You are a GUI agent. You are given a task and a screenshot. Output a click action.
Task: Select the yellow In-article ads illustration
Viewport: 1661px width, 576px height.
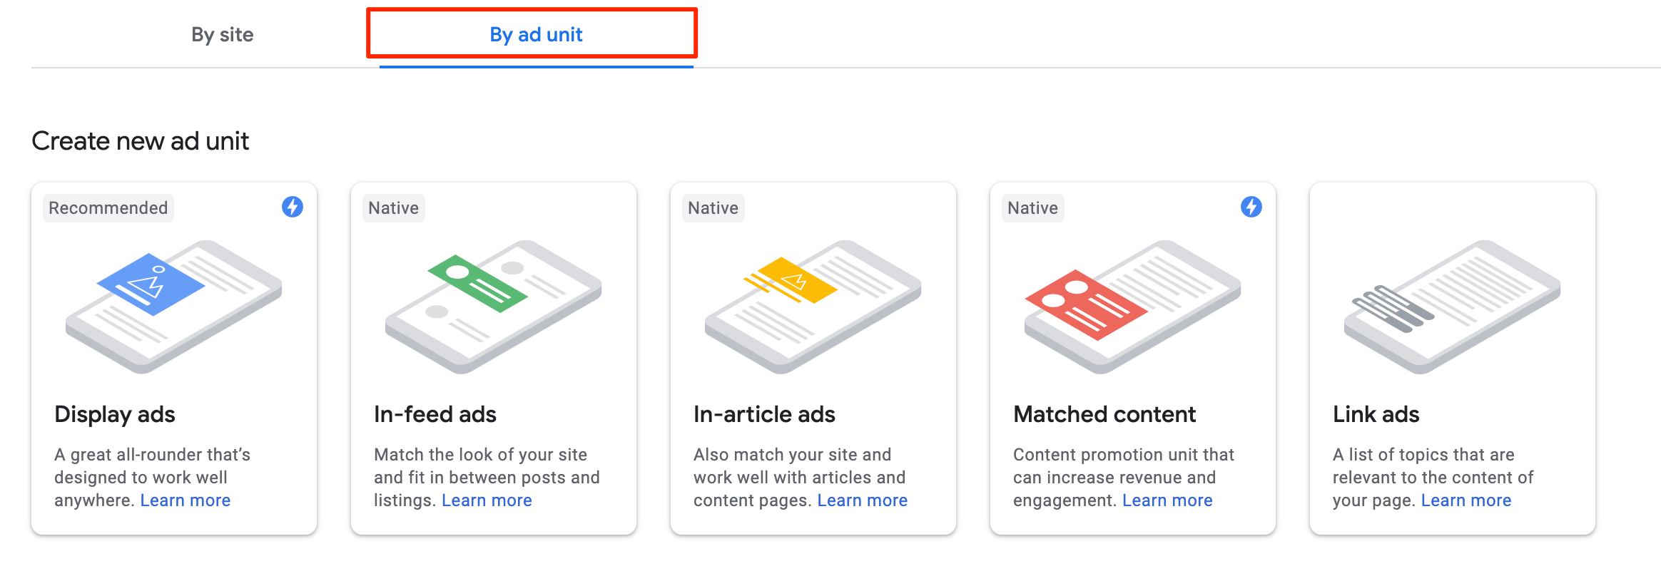pos(813,306)
